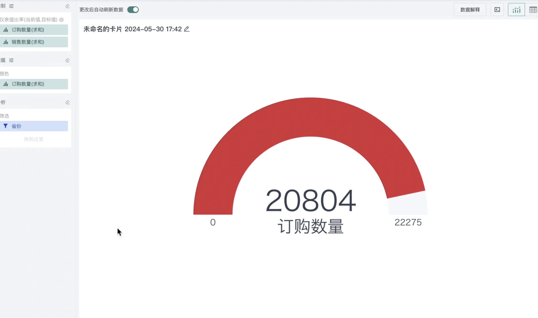
Task: Clear the color attributes section eraser icon
Action: click(67, 60)
